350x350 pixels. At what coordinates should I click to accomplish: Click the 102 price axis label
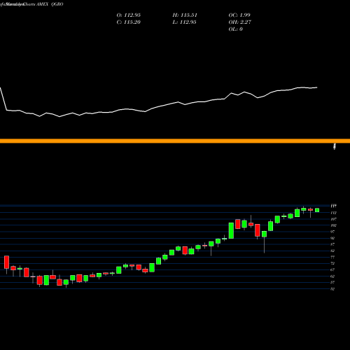click(333, 225)
